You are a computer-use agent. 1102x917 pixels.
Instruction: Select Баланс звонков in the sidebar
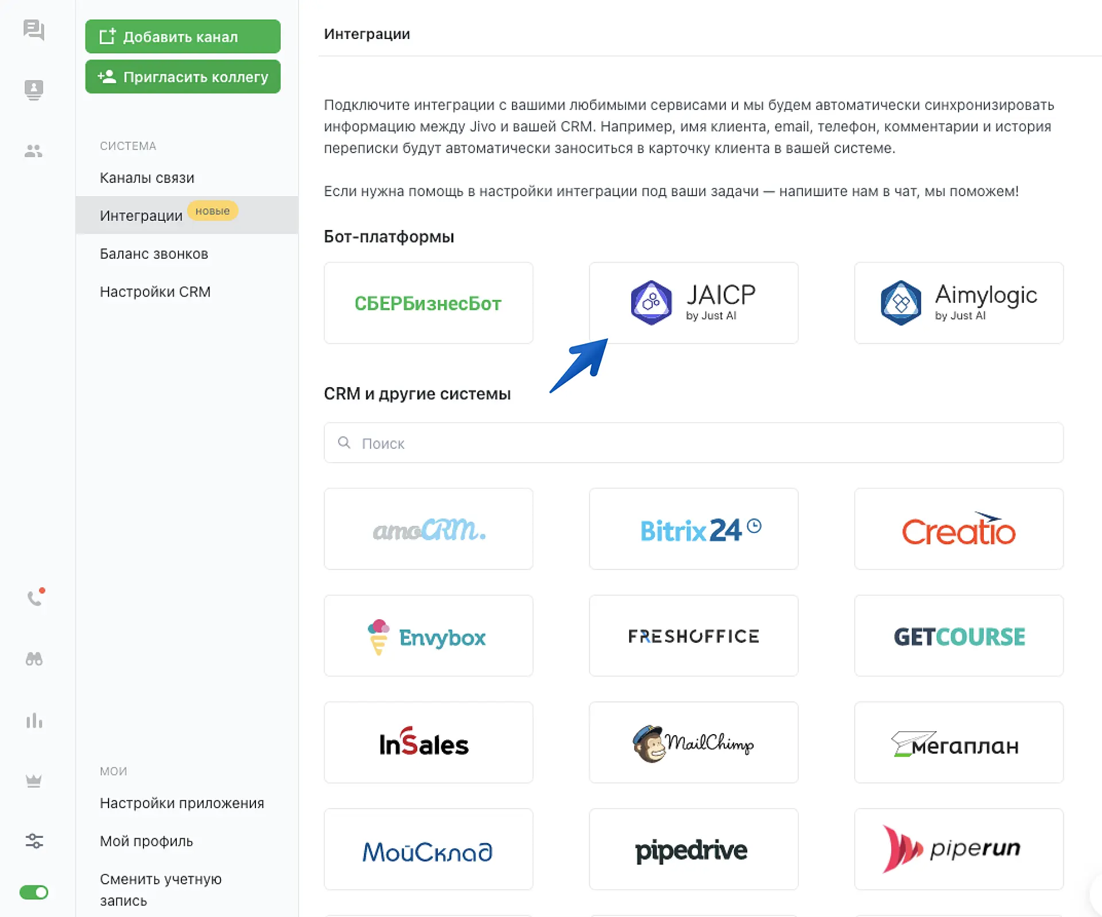coord(154,254)
